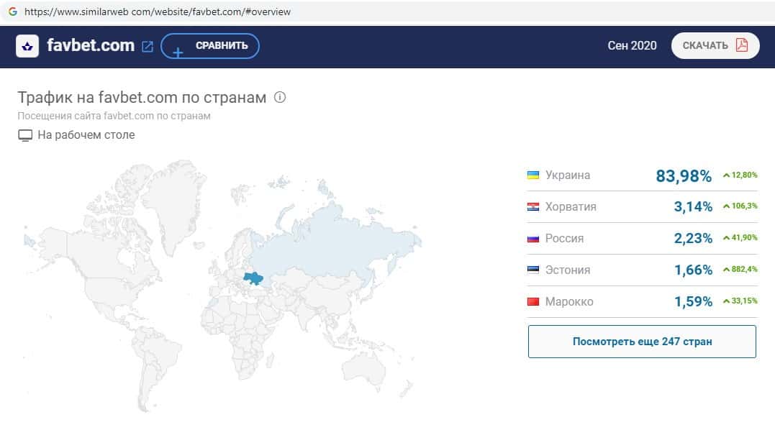Select the Марокко country name
Image resolution: width=775 pixels, height=425 pixels.
pos(569,301)
